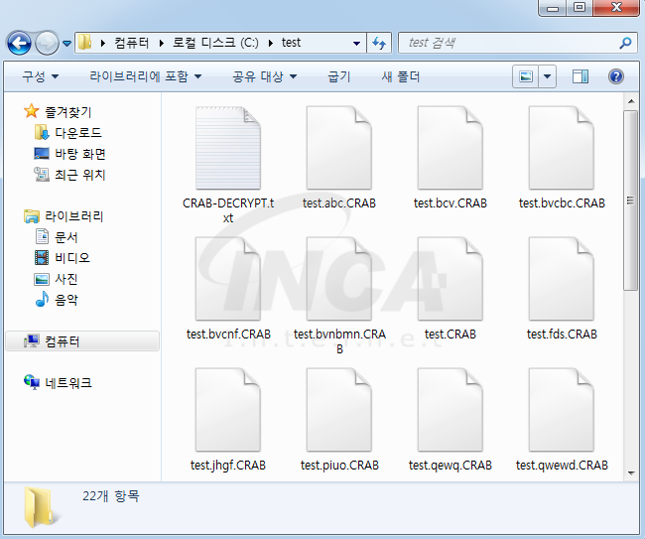Viewport: 645px width, 539px height.
Task: Open recent pages dropdown next to Forward
Action: [67, 43]
